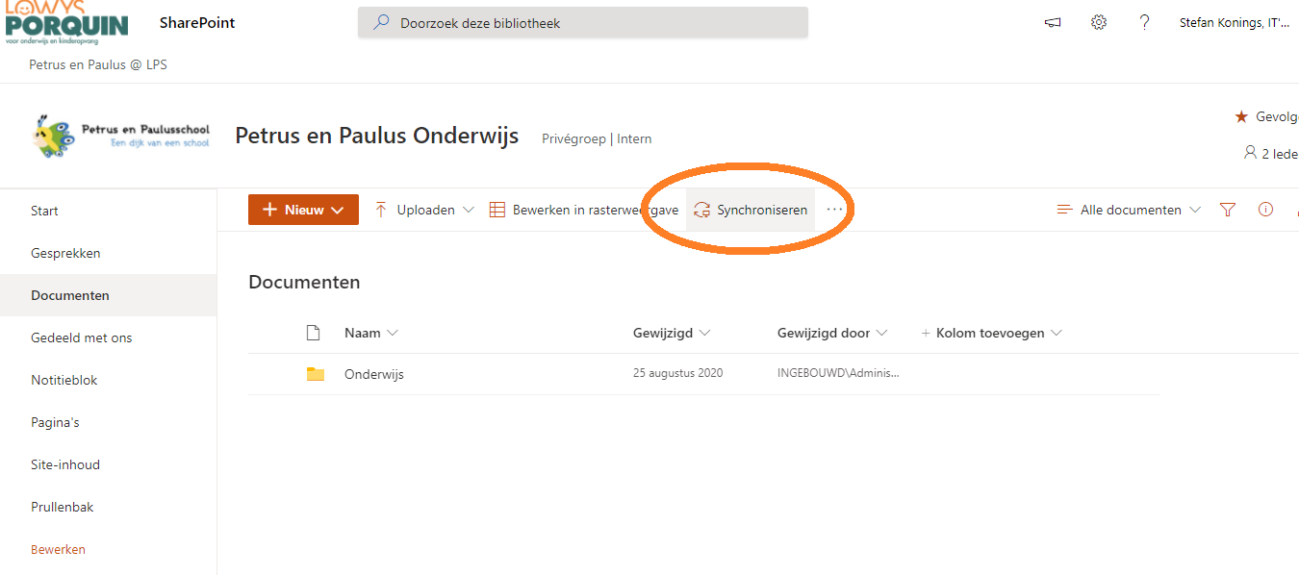Image resolution: width=1299 pixels, height=575 pixels.
Task: Click the file type column icon
Action: point(313,333)
